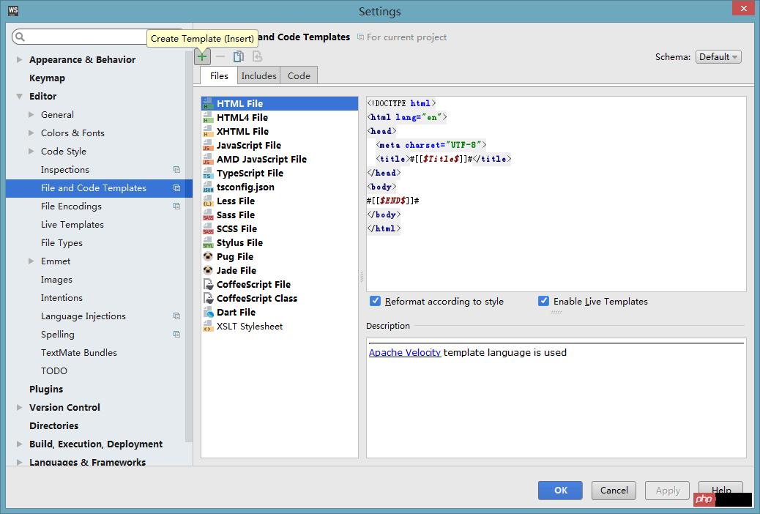The height and width of the screenshot is (514, 760).
Task: Toggle Reformat according to style checkbox
Action: tap(376, 301)
